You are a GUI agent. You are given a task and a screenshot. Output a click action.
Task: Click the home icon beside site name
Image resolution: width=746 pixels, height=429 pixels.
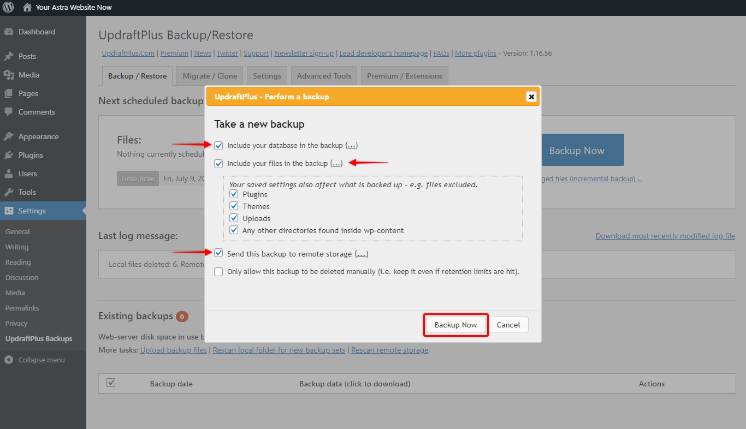(x=27, y=8)
